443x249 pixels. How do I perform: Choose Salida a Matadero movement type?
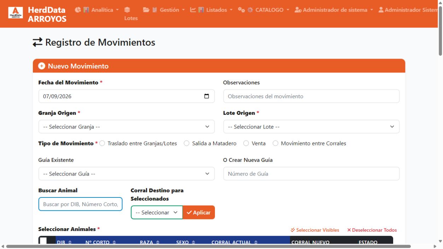tap(187, 143)
